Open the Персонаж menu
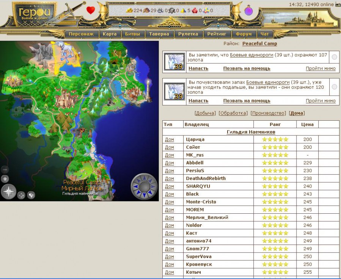341x279 pixels. click(82, 34)
